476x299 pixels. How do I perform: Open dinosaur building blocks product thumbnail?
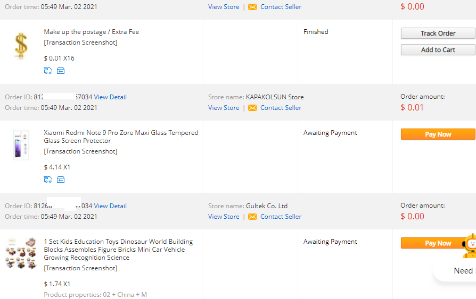tap(21, 253)
